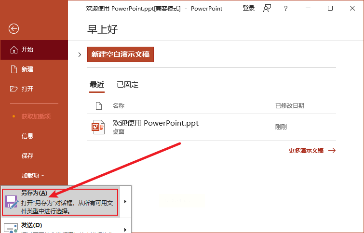Click the 刚刚 modified time
The image size is (364, 233).
point(281,127)
